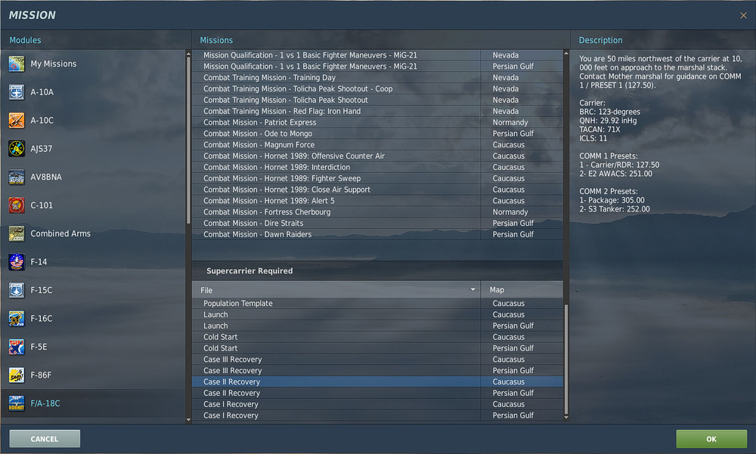This screenshot has height=454, width=756.
Task: Click the missions list scroll-down arrow
Action: (566, 418)
